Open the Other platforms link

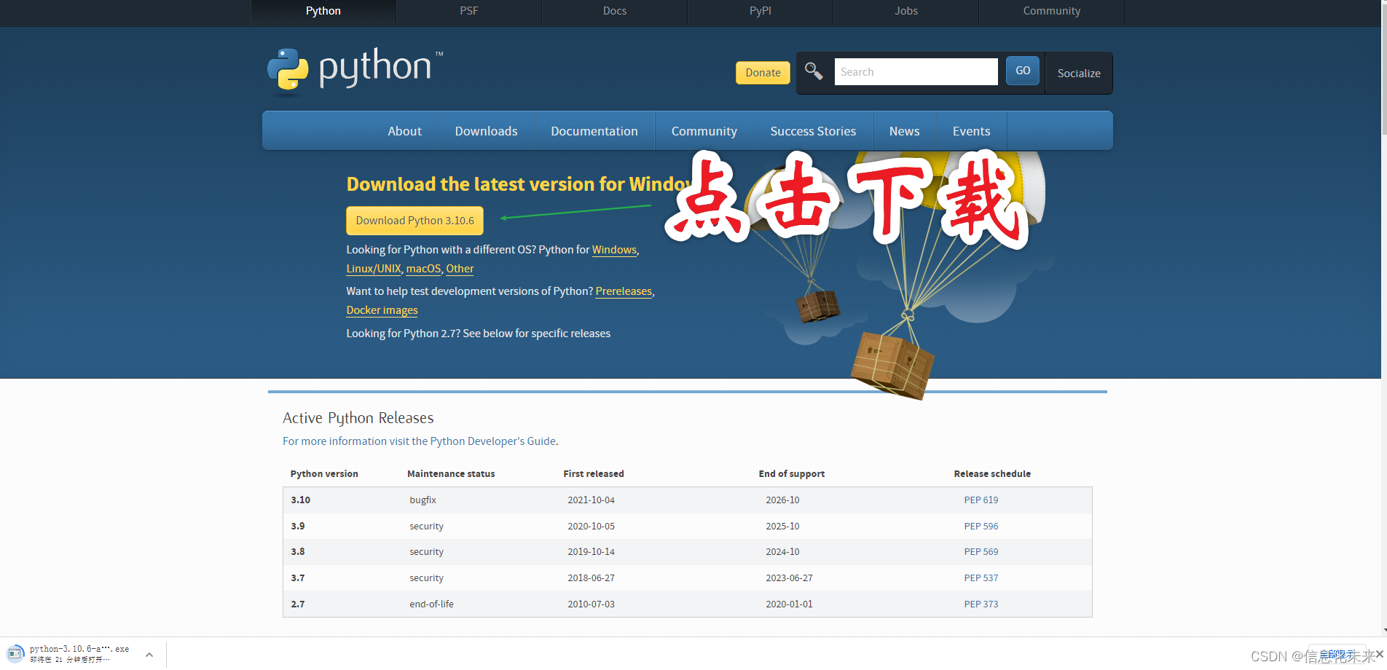(x=460, y=269)
